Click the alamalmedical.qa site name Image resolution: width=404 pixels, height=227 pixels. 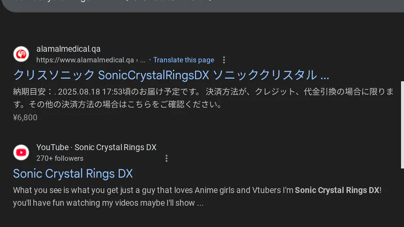[68, 49]
